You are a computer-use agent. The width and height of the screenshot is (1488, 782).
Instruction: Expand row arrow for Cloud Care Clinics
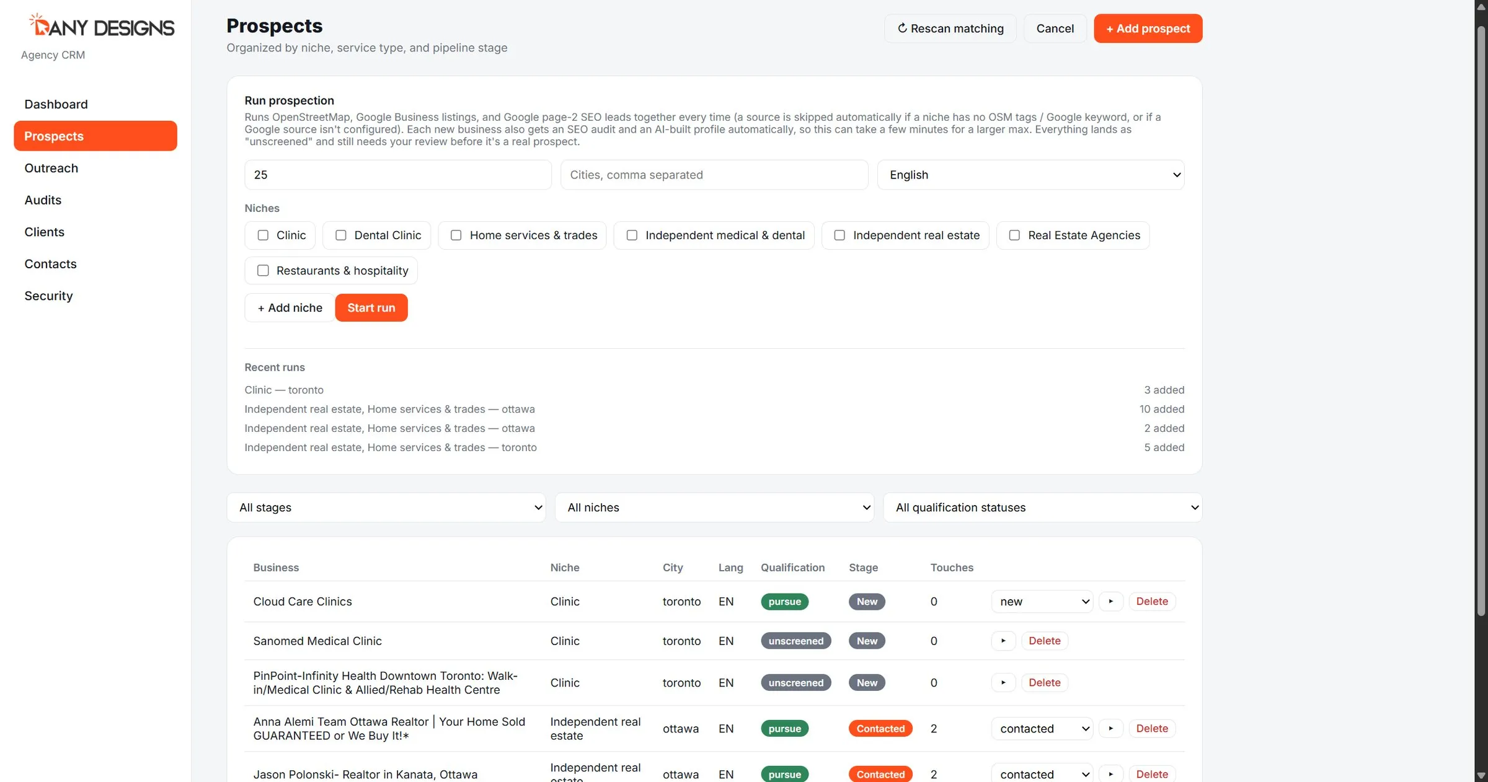click(x=1110, y=601)
